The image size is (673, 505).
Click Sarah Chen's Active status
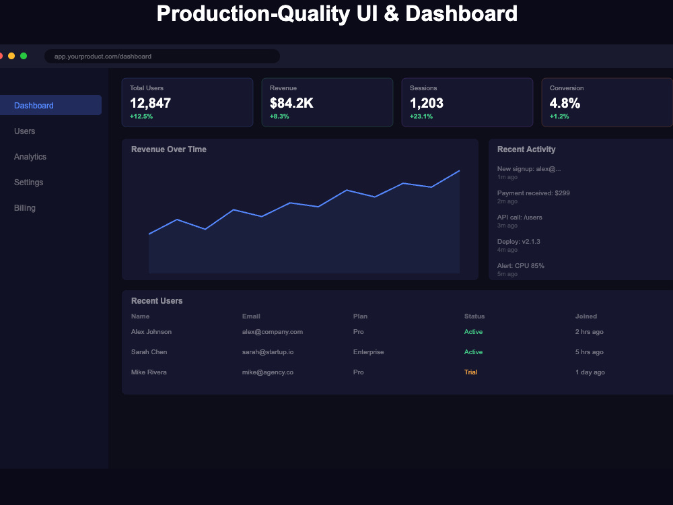point(473,352)
